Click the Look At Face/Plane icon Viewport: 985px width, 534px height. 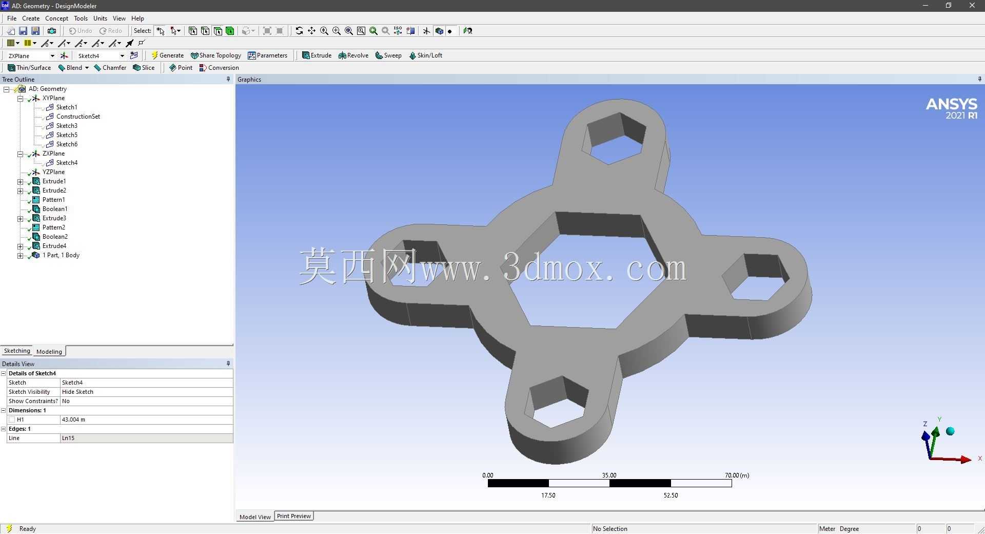coord(410,31)
